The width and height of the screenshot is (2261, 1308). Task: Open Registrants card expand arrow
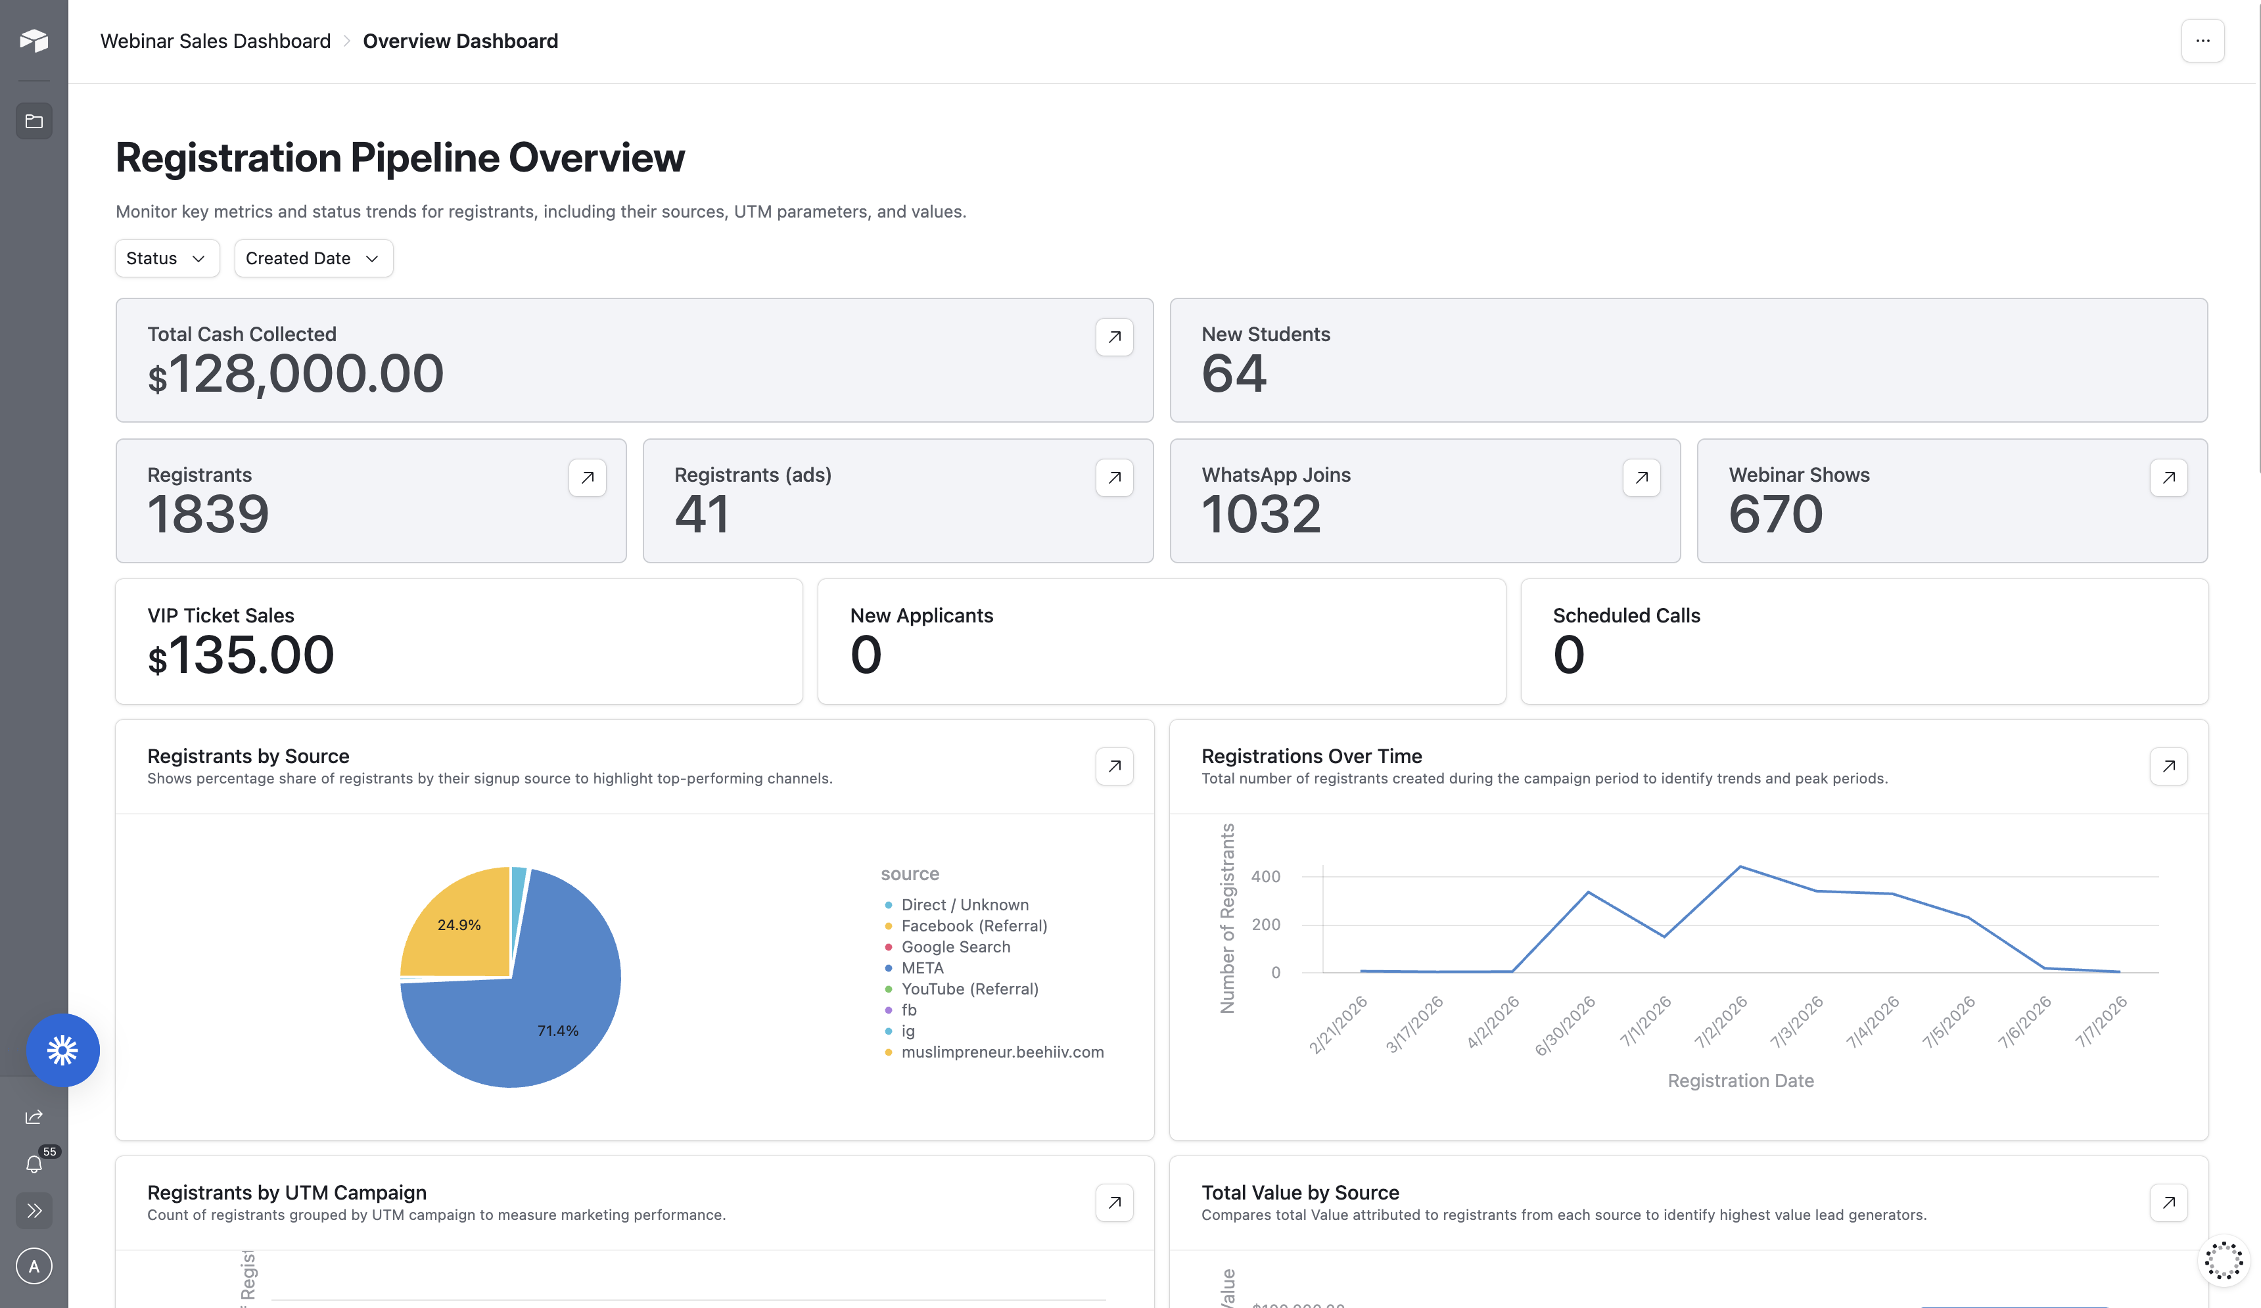(x=588, y=478)
